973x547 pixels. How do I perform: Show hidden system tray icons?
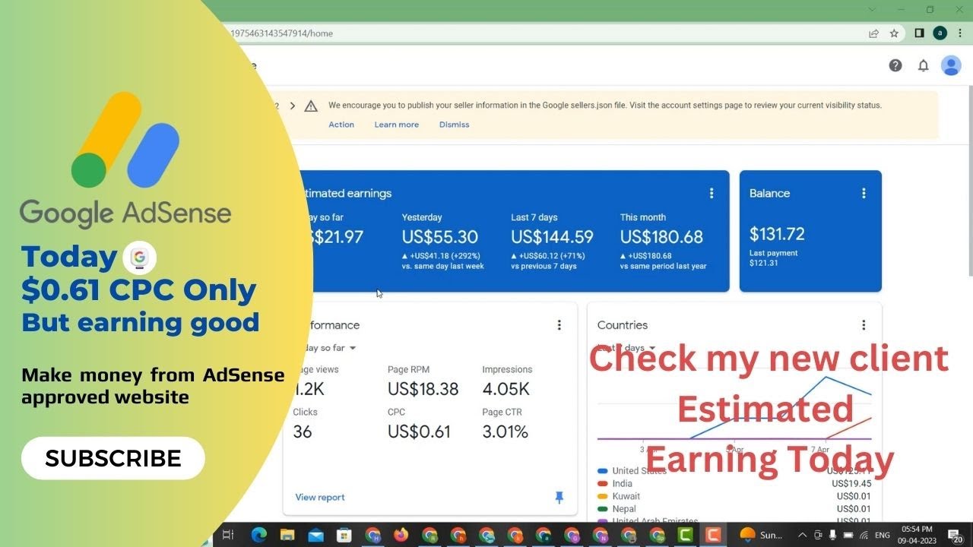pyautogui.click(x=802, y=535)
